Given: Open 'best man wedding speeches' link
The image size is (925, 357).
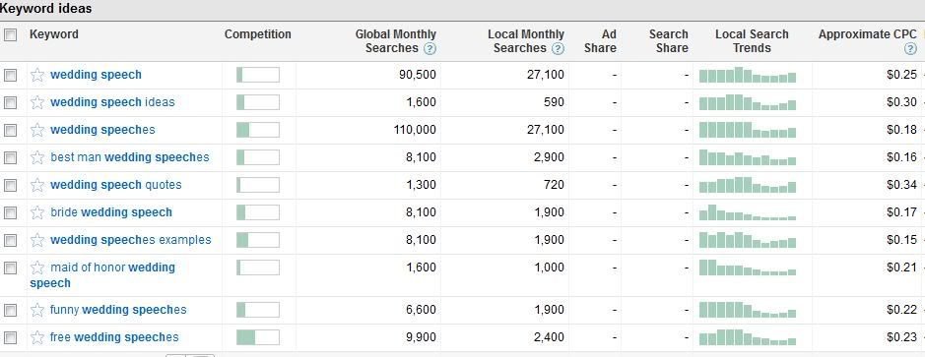Looking at the screenshot, I should (130, 157).
